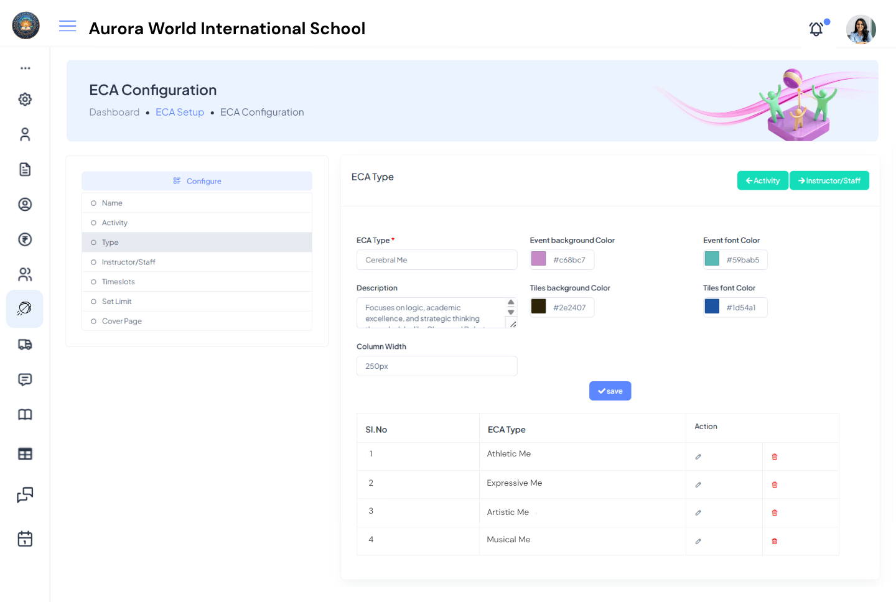Screen dimensions: 896x602
Task: Click the Description field scroll-up arrow
Action: 511,303
